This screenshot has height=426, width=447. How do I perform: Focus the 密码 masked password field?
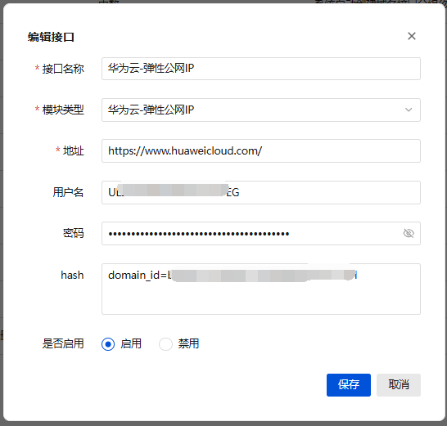pyautogui.click(x=261, y=234)
